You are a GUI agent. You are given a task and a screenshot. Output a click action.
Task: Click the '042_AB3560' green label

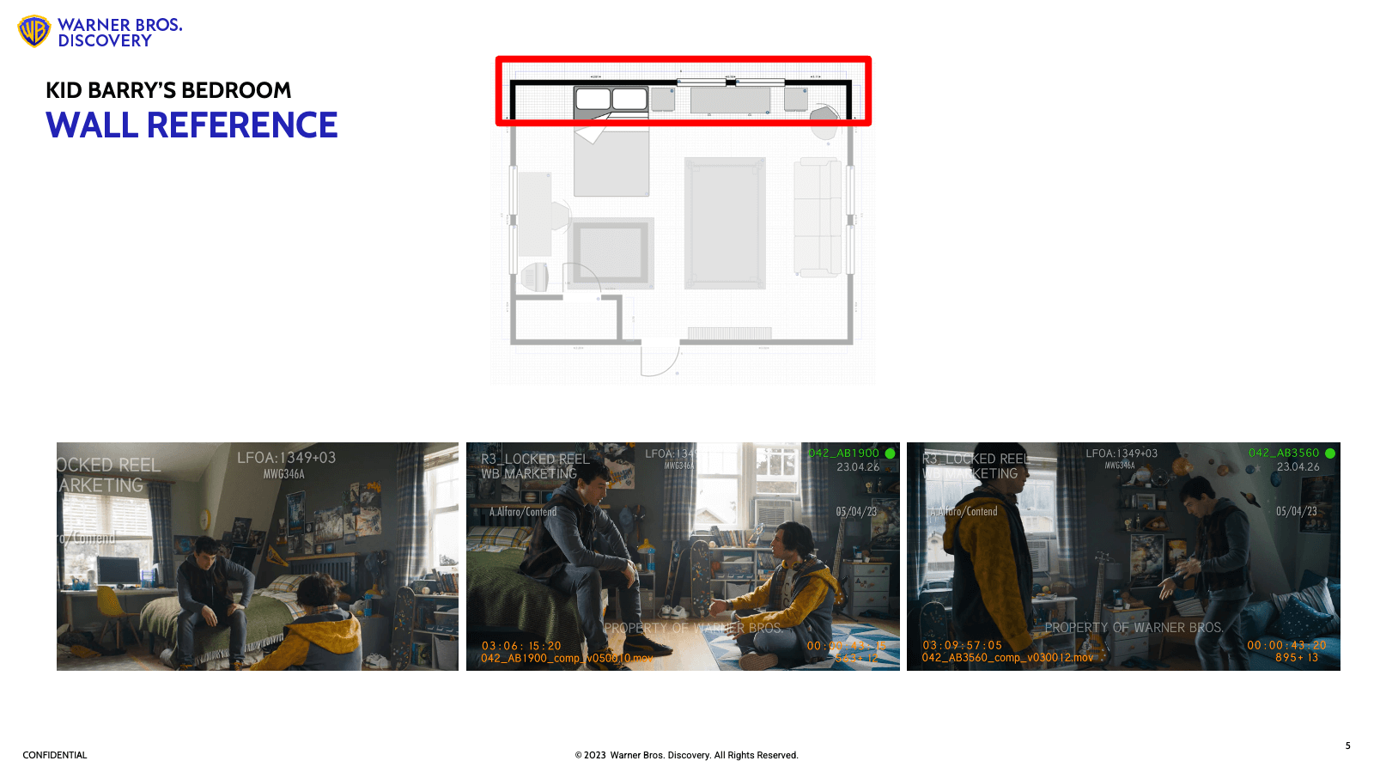tap(1284, 453)
